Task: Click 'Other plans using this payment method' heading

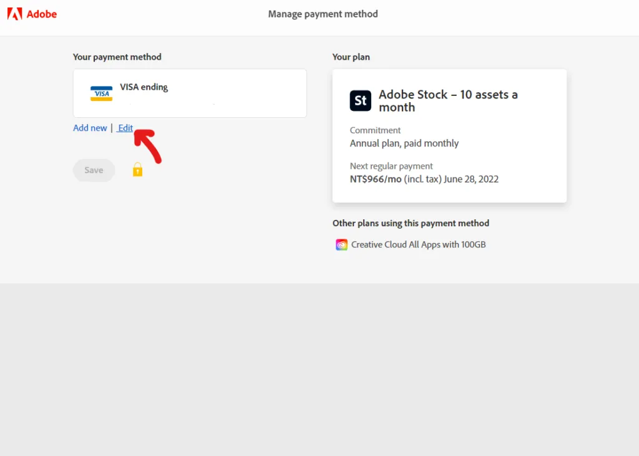Action: pyautogui.click(x=411, y=223)
